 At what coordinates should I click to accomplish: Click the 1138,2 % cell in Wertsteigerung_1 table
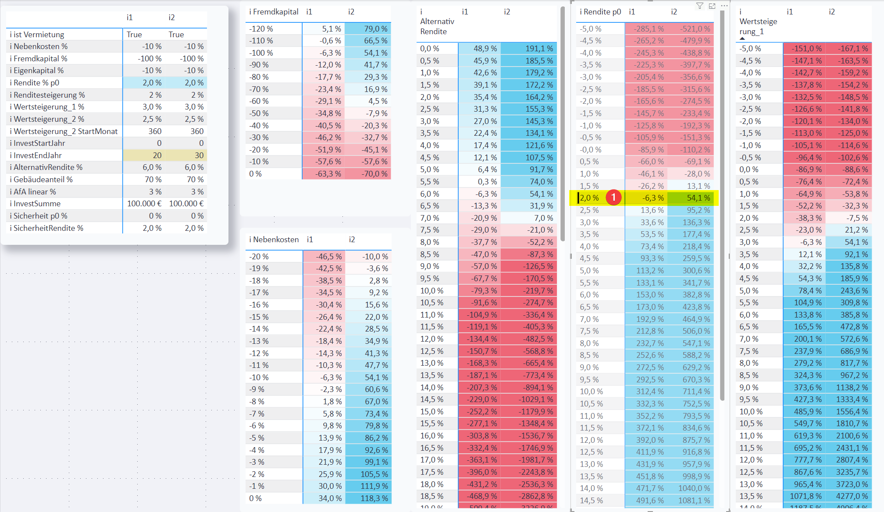tap(848, 388)
